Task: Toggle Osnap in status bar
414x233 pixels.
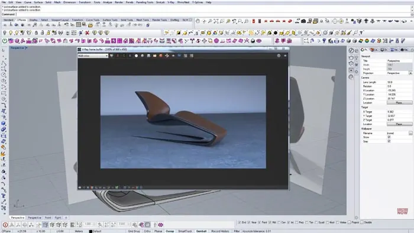Action: 170,231
